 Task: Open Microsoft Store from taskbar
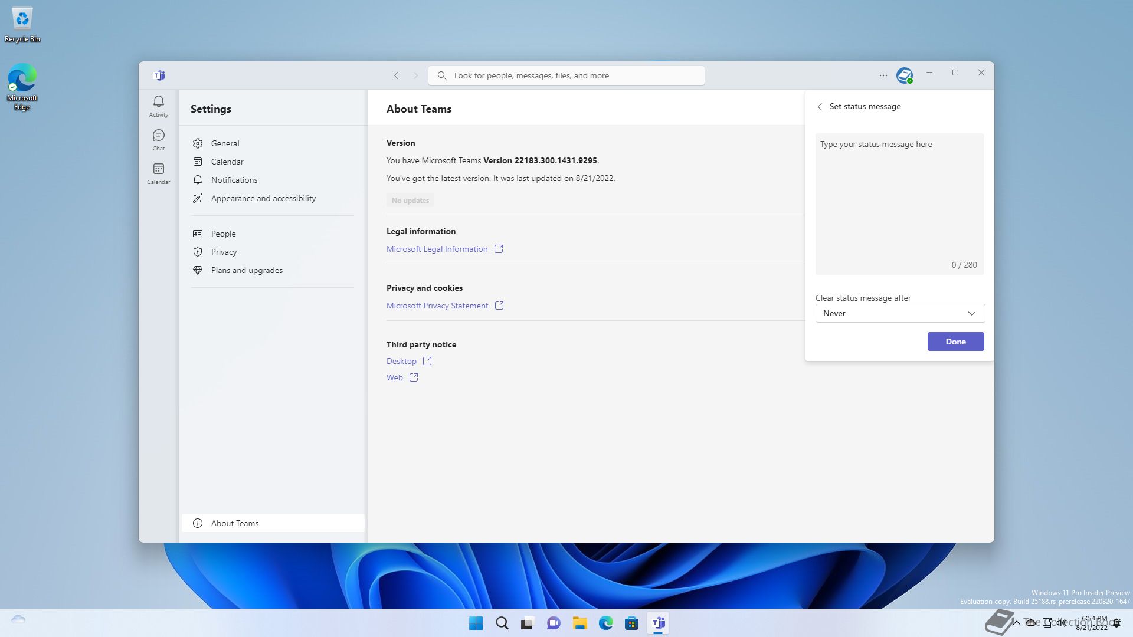pyautogui.click(x=631, y=623)
